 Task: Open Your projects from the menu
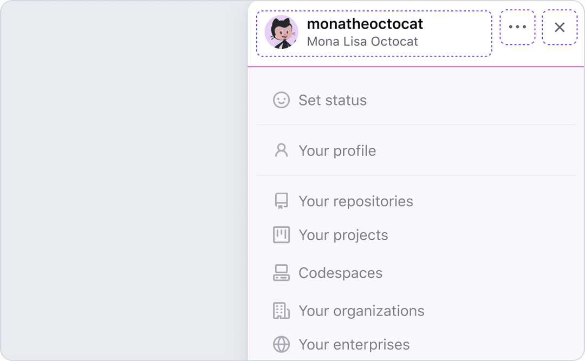pyautogui.click(x=343, y=235)
